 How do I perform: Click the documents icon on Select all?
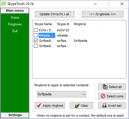(x=105, y=87)
